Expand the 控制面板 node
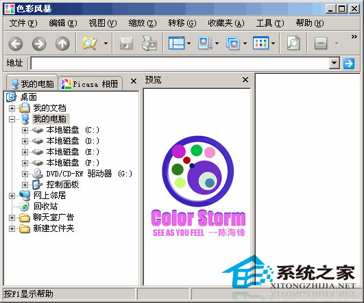 (x=25, y=185)
